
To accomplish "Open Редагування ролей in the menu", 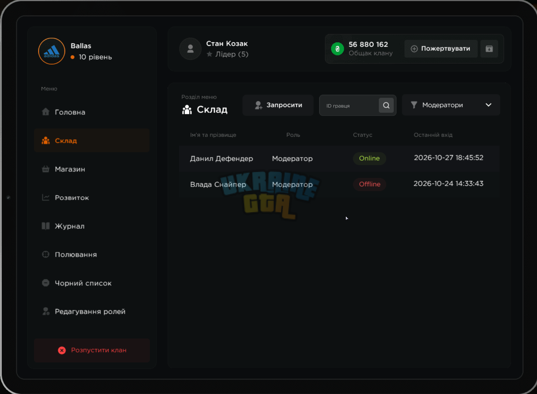I will [92, 311].
